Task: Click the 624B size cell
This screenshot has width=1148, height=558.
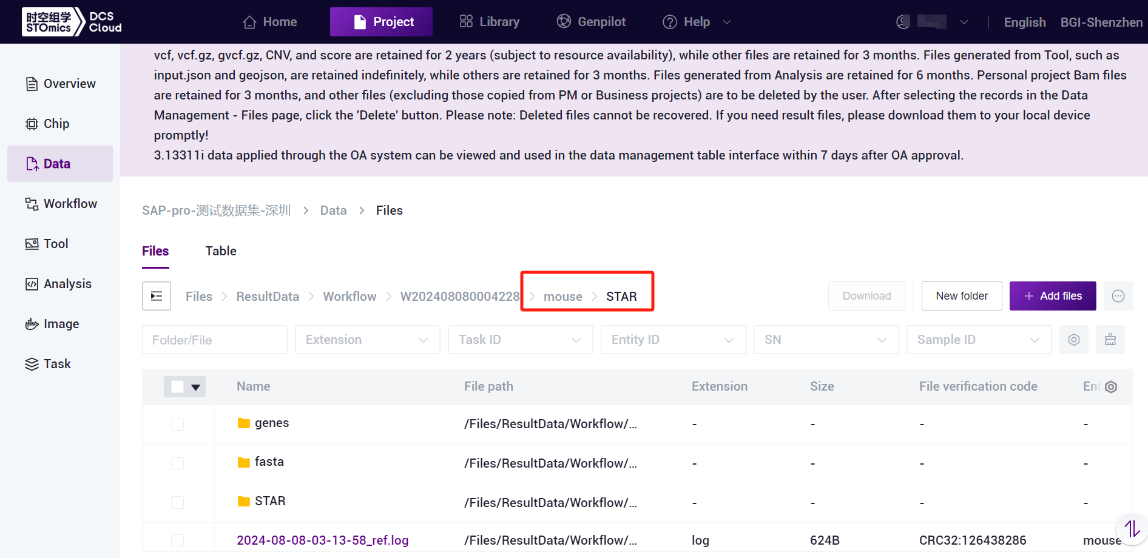Action: pos(825,540)
